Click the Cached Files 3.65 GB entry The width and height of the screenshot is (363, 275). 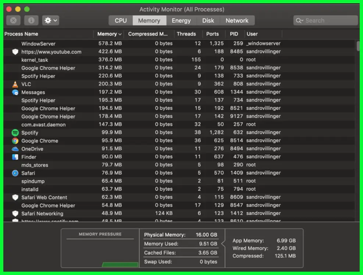pyautogui.click(x=181, y=253)
